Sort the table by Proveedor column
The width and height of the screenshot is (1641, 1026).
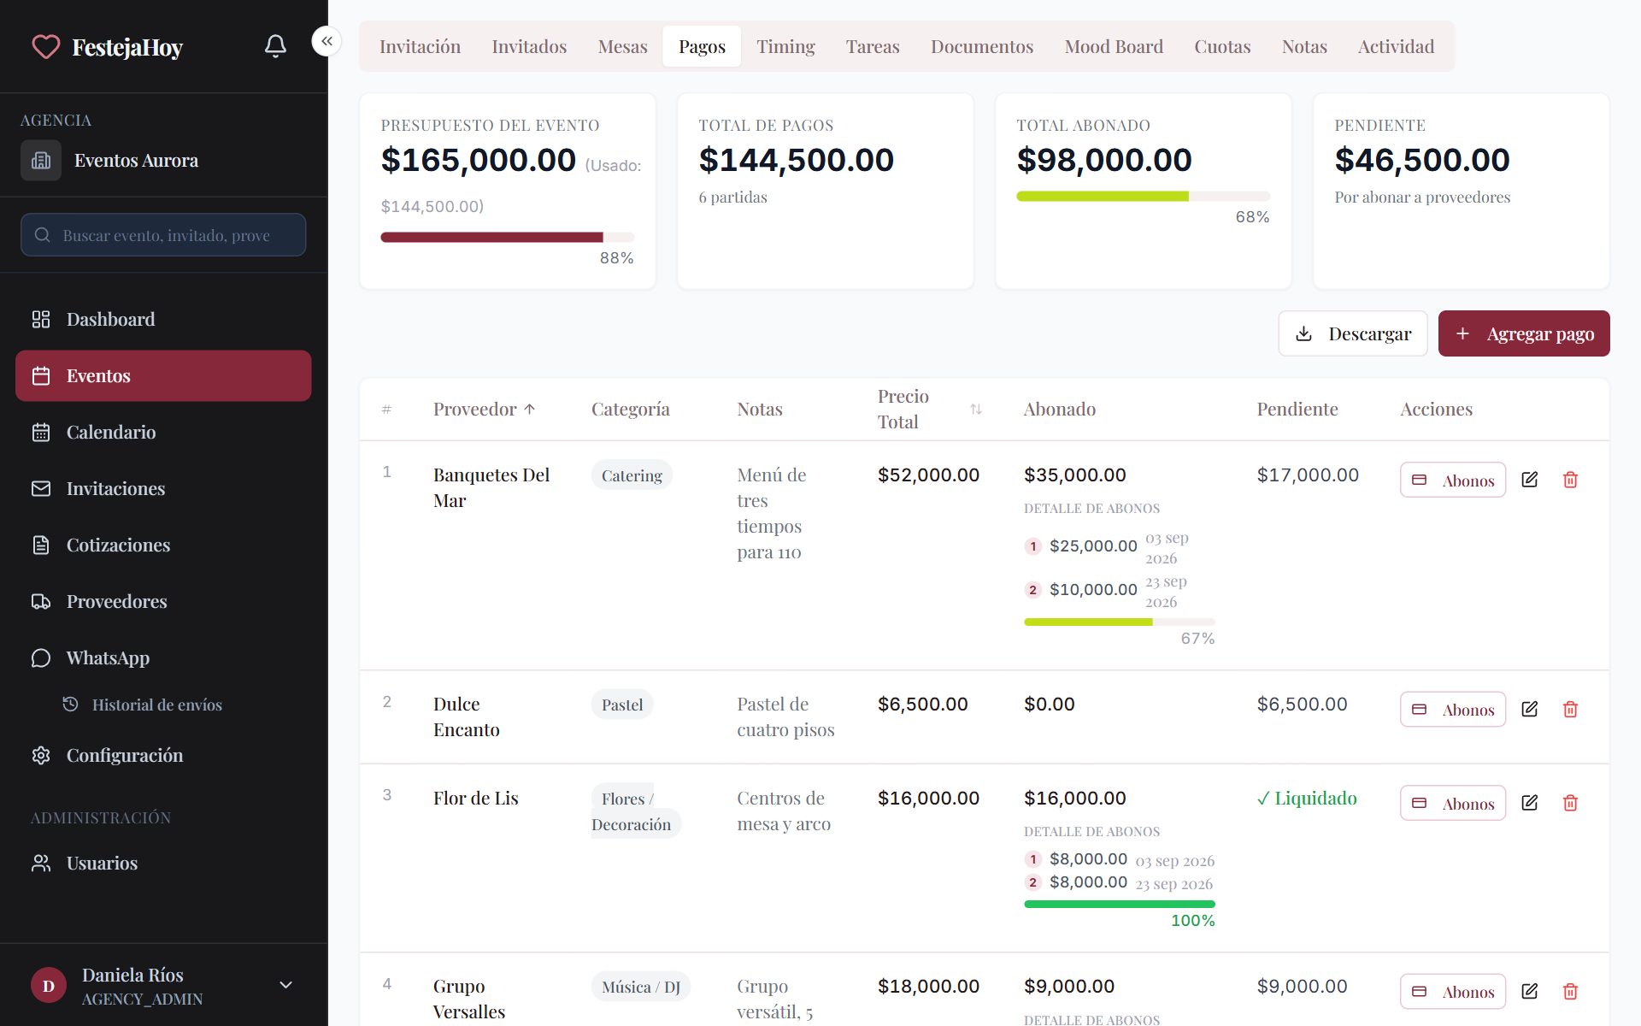click(484, 409)
